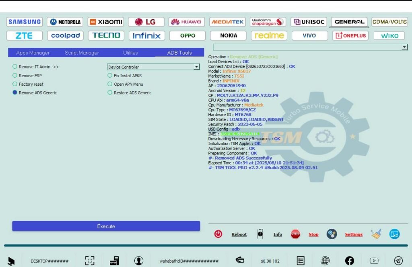Image resolution: width=412 pixels, height=267 pixels.
Task: Open the Tecno brand section
Action: click(106, 35)
